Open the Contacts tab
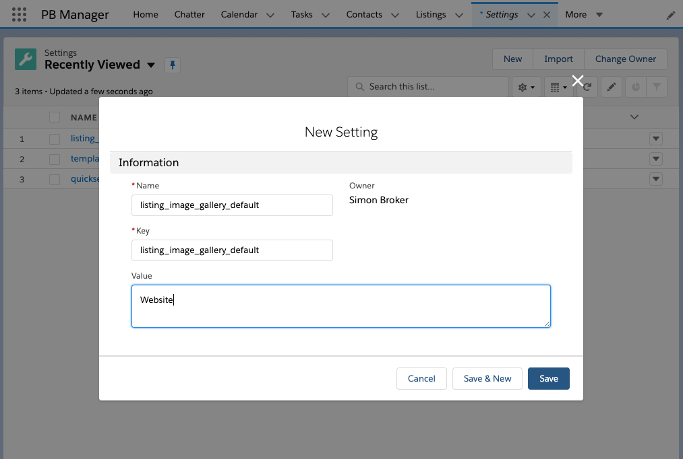Viewport: 683px width, 459px height. [364, 15]
